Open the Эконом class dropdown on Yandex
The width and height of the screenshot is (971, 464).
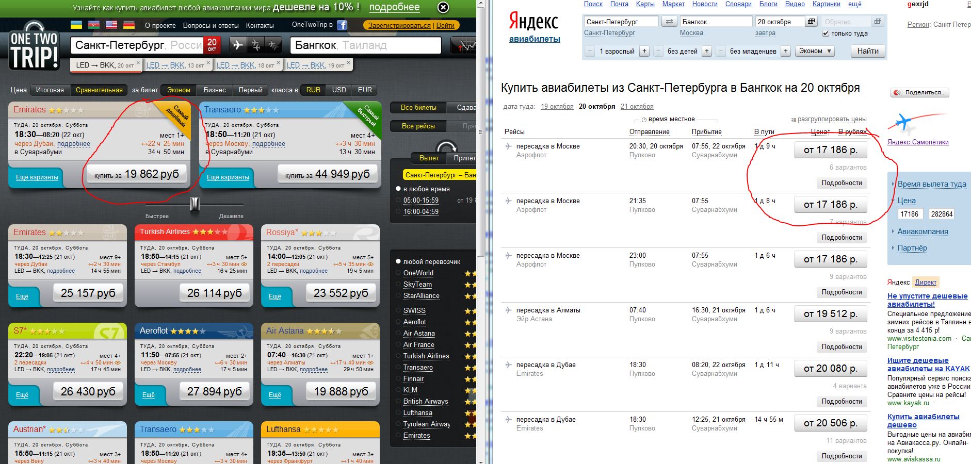point(815,51)
